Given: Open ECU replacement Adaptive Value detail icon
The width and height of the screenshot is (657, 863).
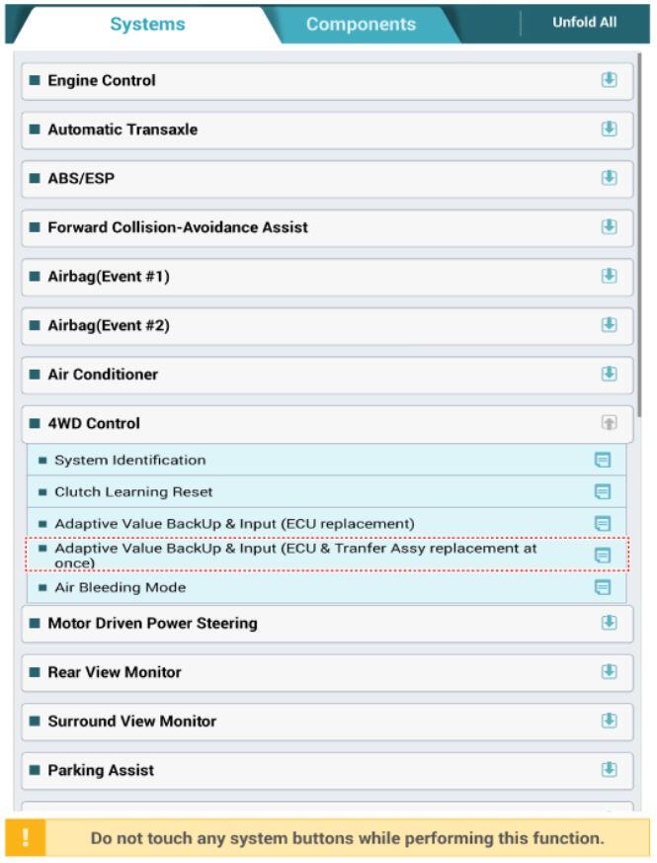Looking at the screenshot, I should point(603,523).
